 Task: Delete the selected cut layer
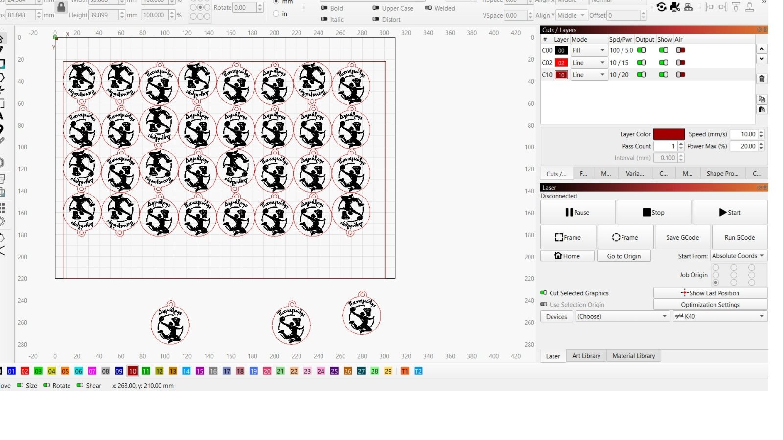click(x=762, y=79)
